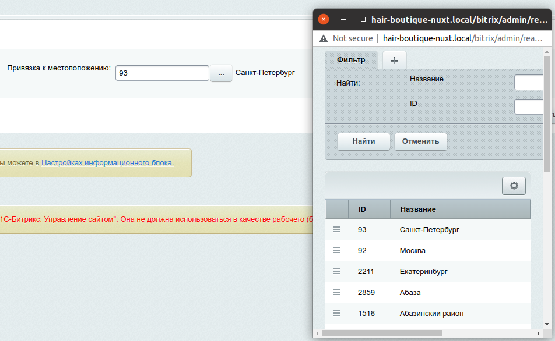Close the popup window with the orange button
555x341 pixels.
[x=324, y=19]
